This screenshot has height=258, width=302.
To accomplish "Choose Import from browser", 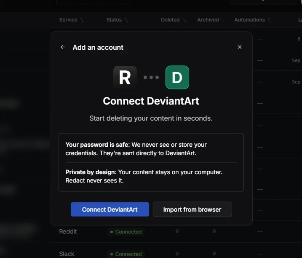I will (192, 210).
